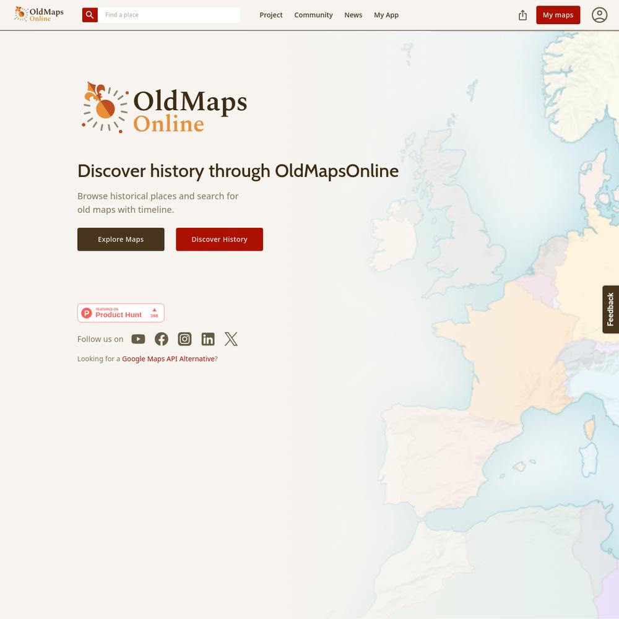Open the Project menu
The width and height of the screenshot is (619, 619).
click(x=271, y=15)
